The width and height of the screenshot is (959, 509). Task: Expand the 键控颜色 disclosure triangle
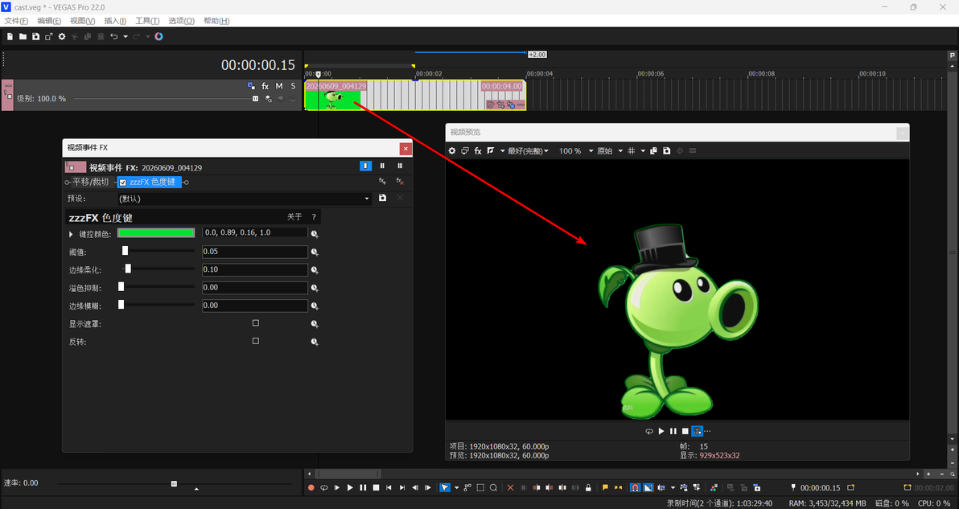coord(71,234)
